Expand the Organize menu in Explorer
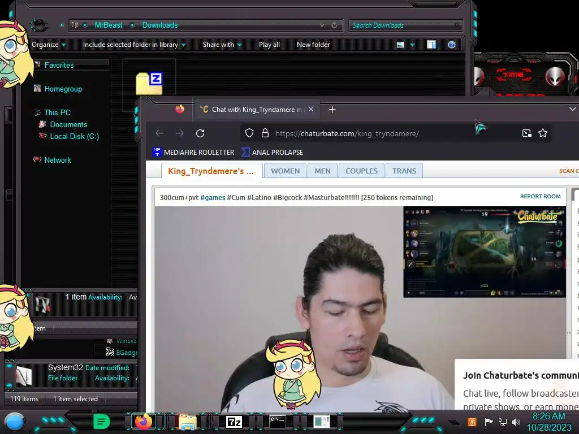 pos(49,45)
